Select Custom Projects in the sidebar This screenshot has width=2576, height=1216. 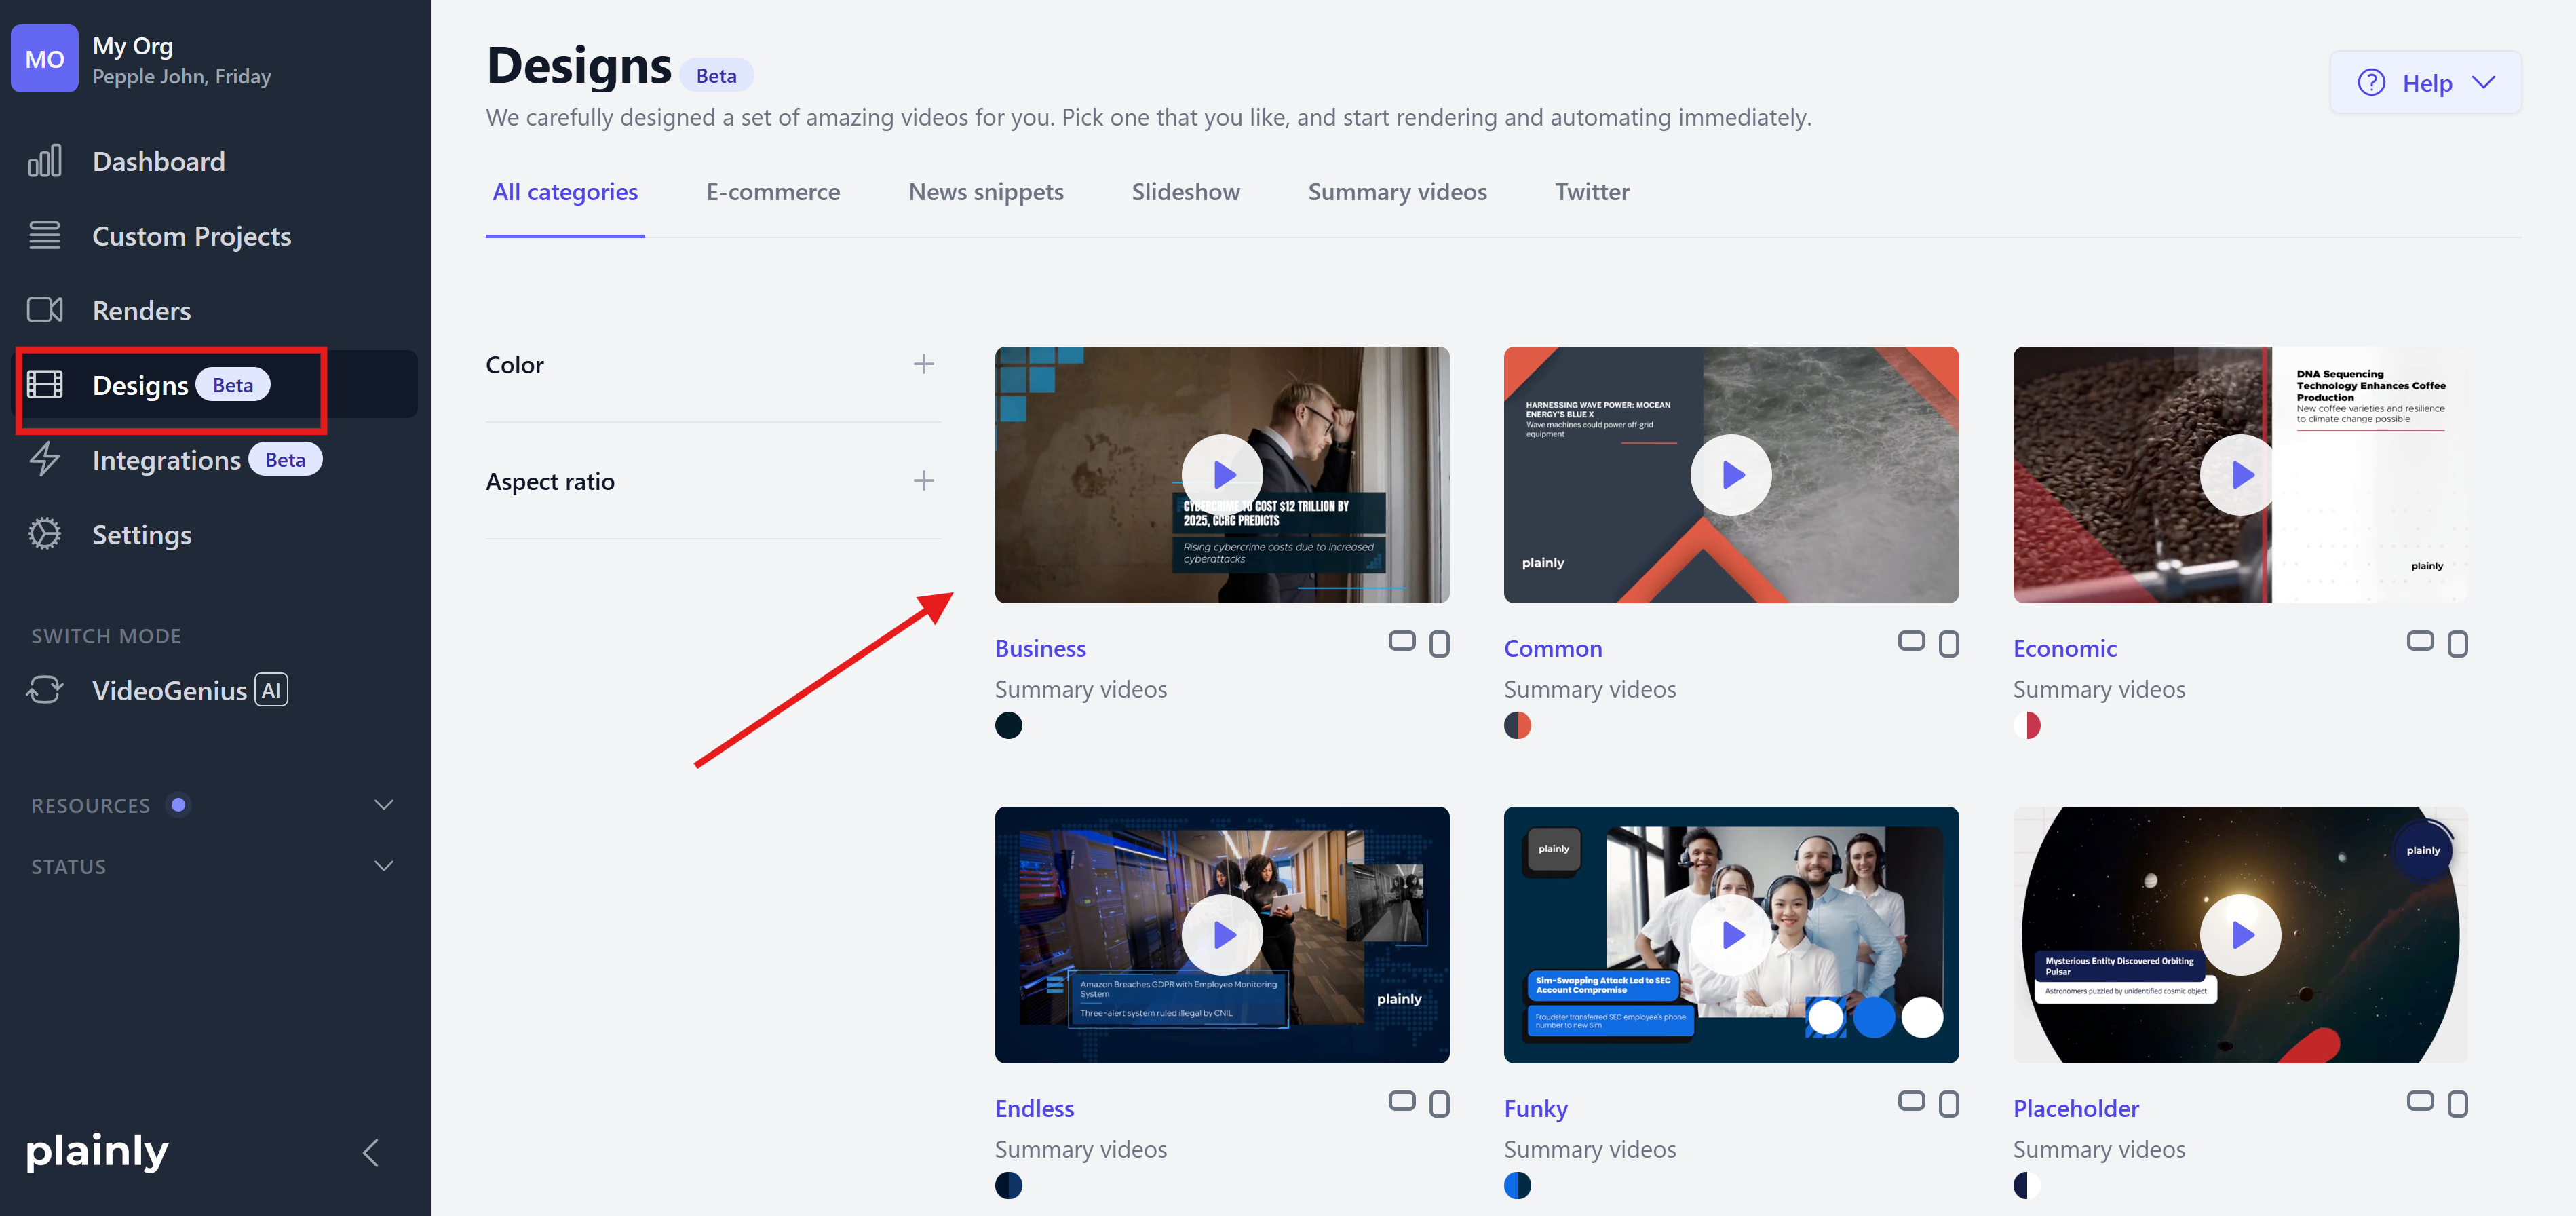pyautogui.click(x=192, y=236)
